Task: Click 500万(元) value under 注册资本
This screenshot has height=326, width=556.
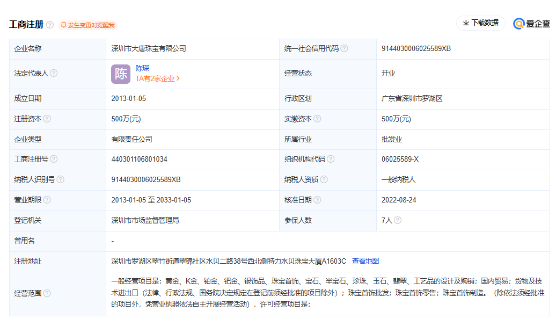Action: [126, 119]
